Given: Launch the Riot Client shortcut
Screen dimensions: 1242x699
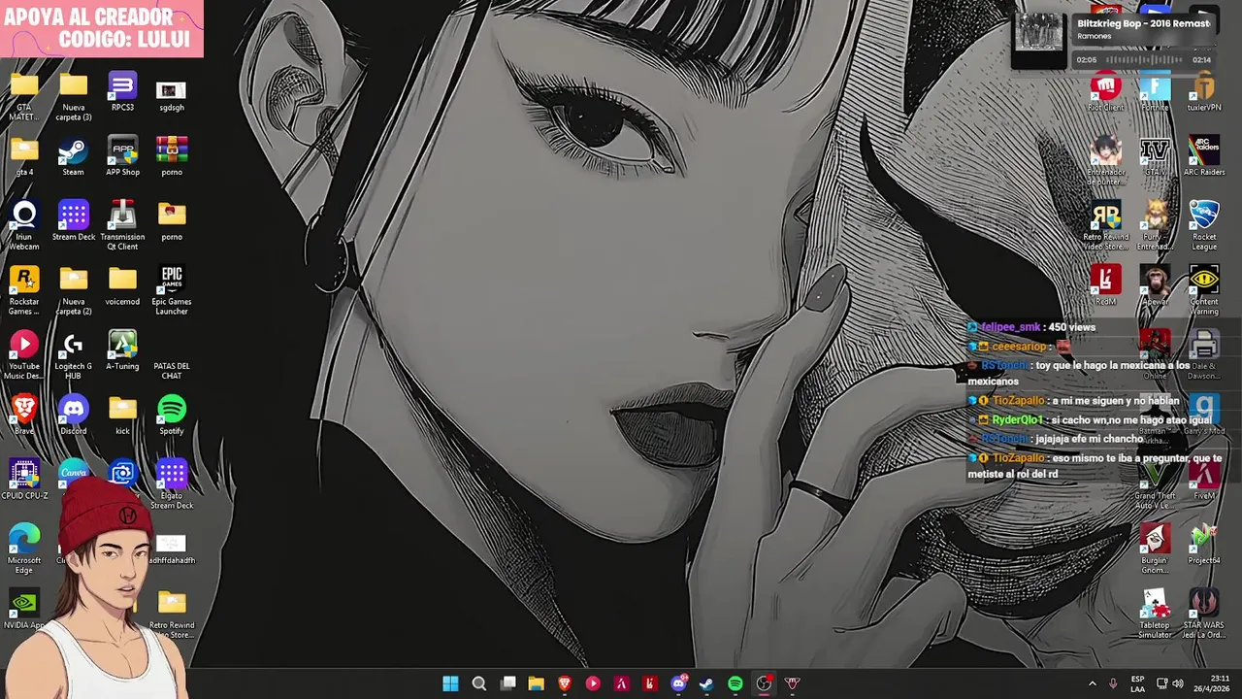Looking at the screenshot, I should click(x=1105, y=93).
